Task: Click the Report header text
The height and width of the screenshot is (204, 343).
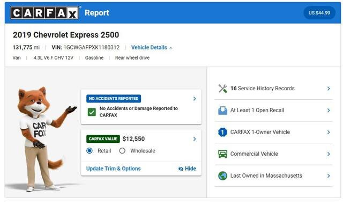Action: [x=97, y=13]
